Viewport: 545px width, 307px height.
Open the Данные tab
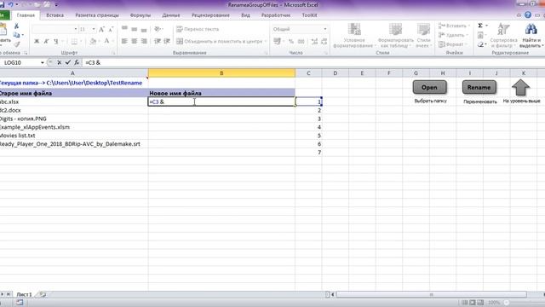pos(171,15)
